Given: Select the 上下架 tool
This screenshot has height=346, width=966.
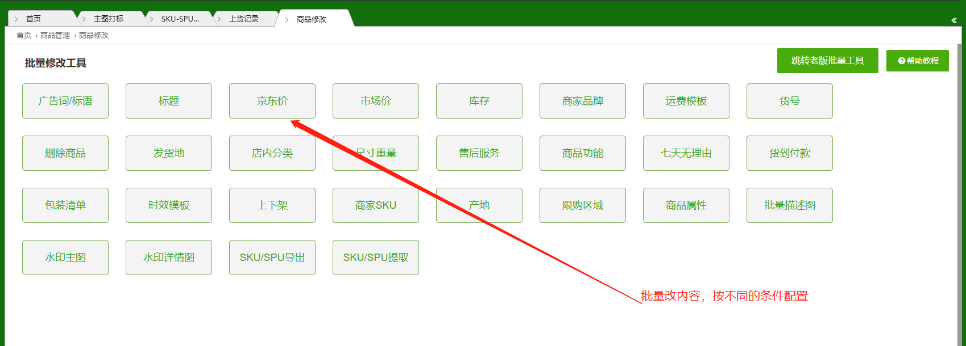Looking at the screenshot, I should pyautogui.click(x=272, y=205).
